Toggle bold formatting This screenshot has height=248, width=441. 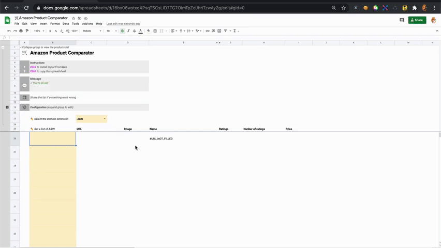point(122,31)
